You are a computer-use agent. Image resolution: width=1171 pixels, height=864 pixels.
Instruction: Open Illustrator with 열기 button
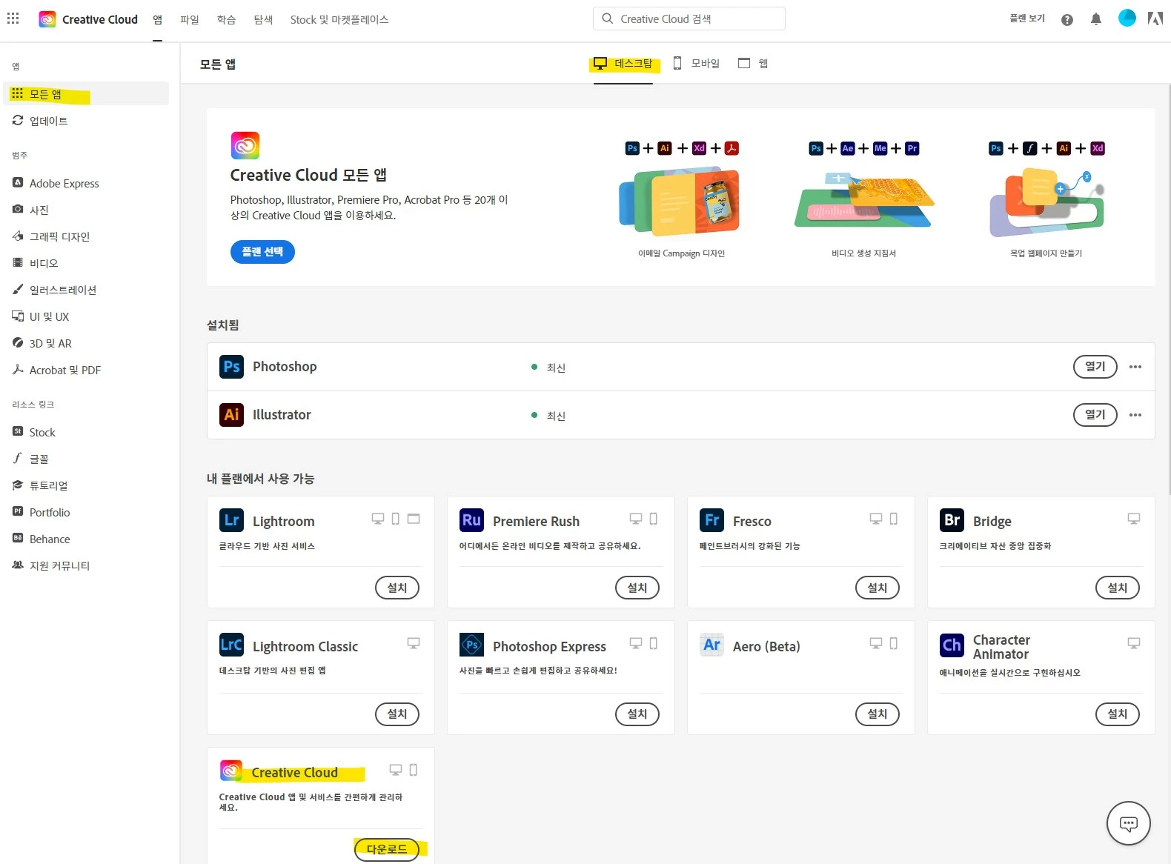coord(1095,415)
